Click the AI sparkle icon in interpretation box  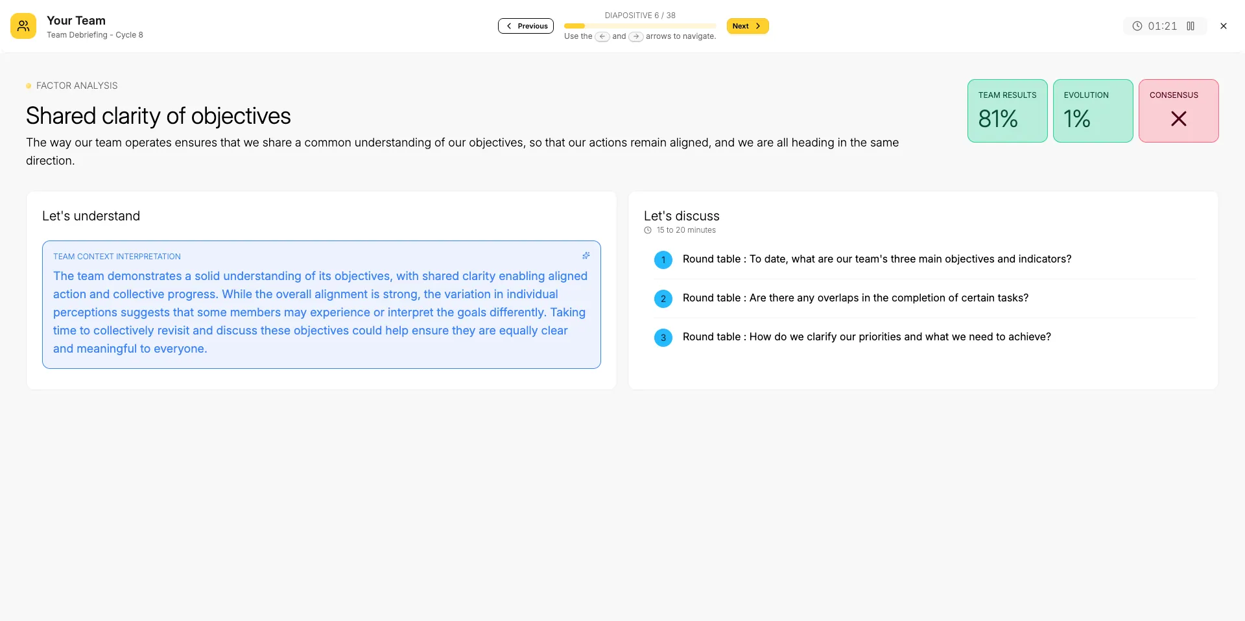586,255
